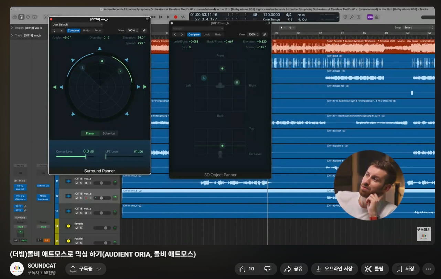Solo the vox_b track
This screenshot has height=279, width=441.
[x=81, y=198]
